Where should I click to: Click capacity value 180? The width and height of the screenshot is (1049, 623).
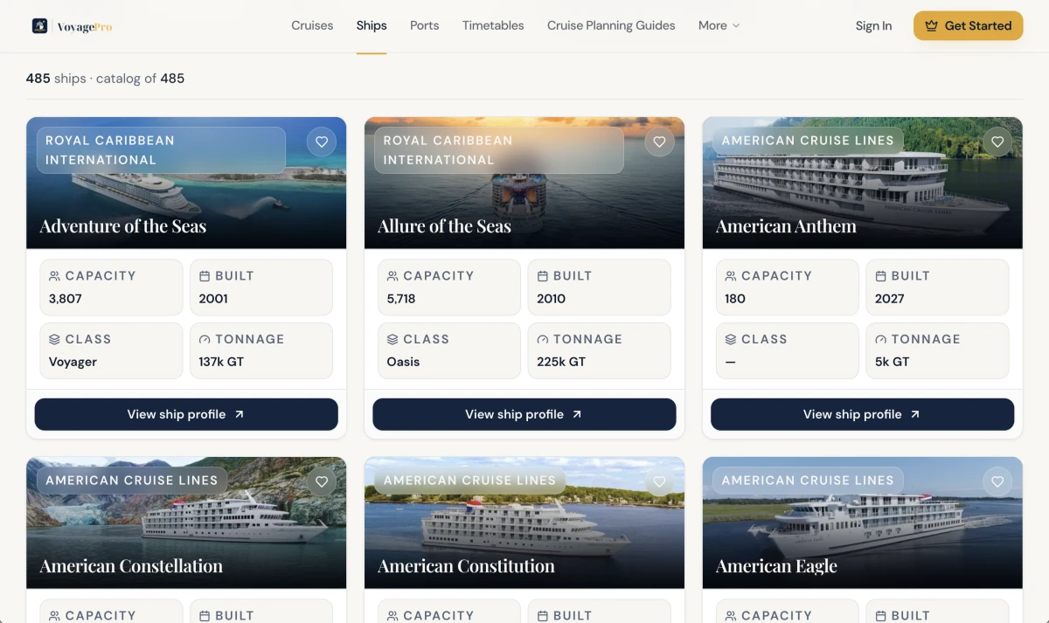pos(735,299)
